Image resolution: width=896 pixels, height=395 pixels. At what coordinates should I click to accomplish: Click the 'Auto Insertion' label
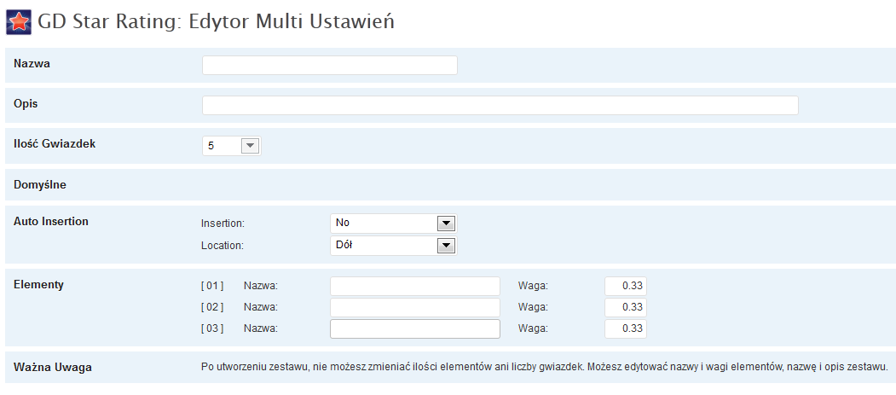51,221
